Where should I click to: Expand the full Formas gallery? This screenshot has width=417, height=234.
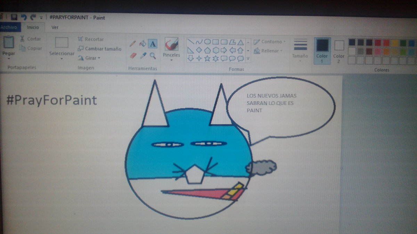[248, 59]
